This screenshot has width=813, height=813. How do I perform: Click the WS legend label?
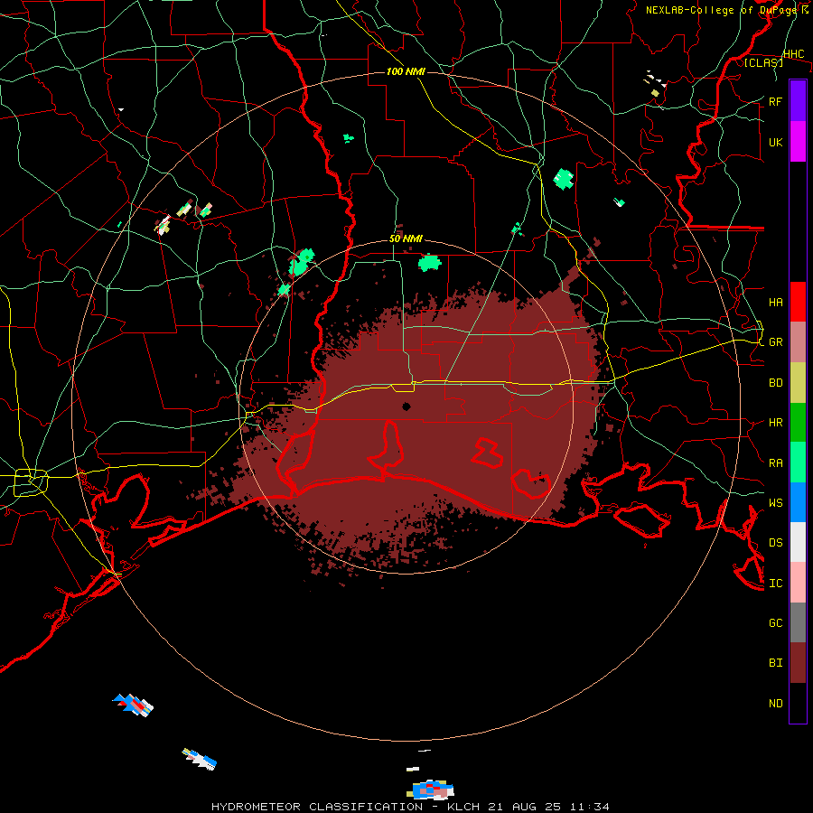tap(775, 502)
